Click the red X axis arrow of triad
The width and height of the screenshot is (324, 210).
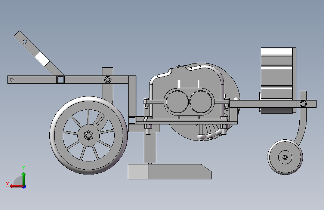click(16, 186)
